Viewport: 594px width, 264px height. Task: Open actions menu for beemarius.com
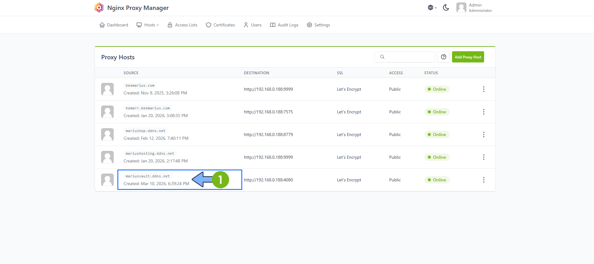[483, 89]
